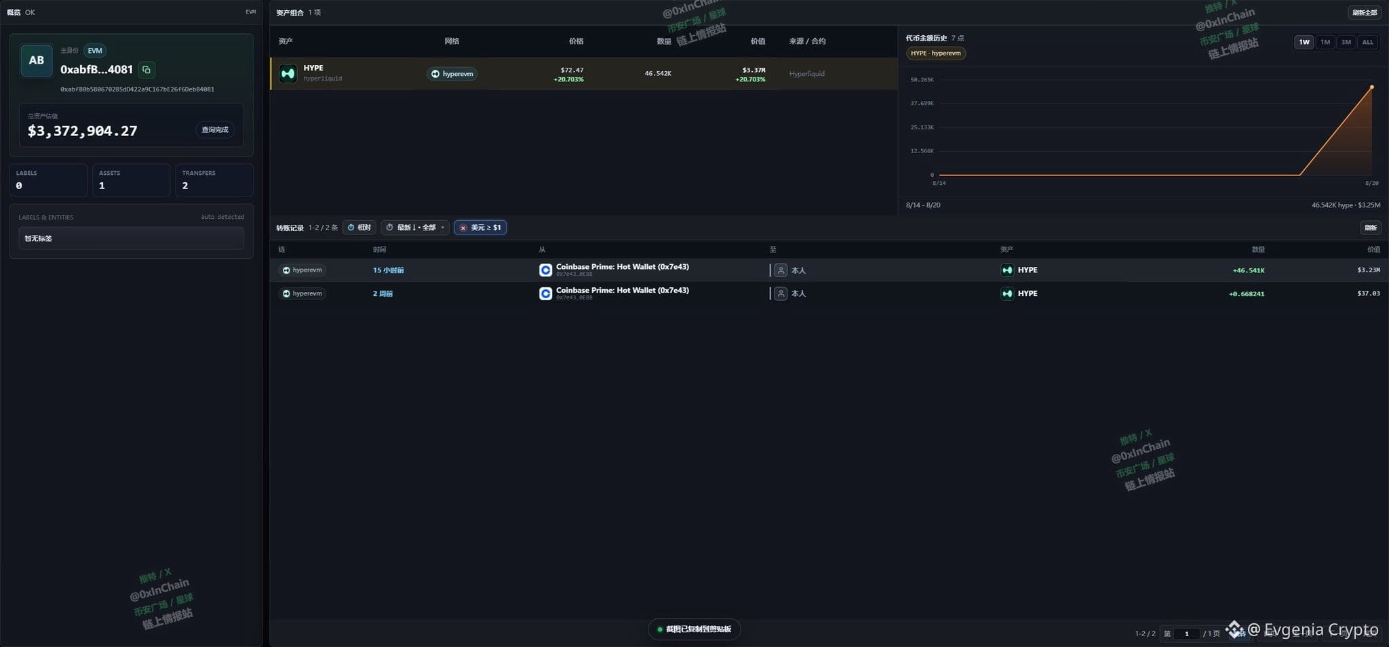Sort by 价值 column header in portfolio
This screenshot has height=647, width=1389.
pyautogui.click(x=758, y=41)
